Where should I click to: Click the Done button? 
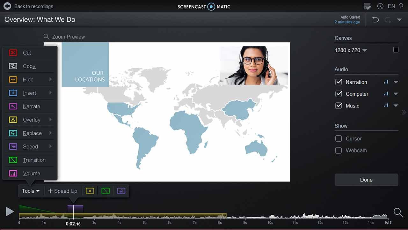pyautogui.click(x=366, y=180)
